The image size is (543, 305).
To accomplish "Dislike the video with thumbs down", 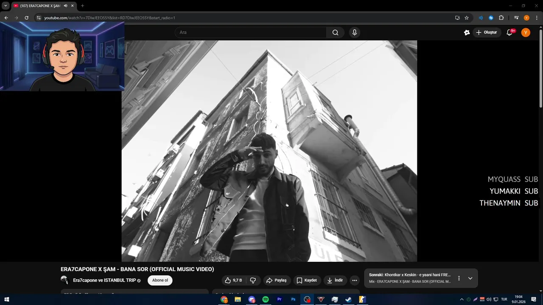I will [253, 280].
